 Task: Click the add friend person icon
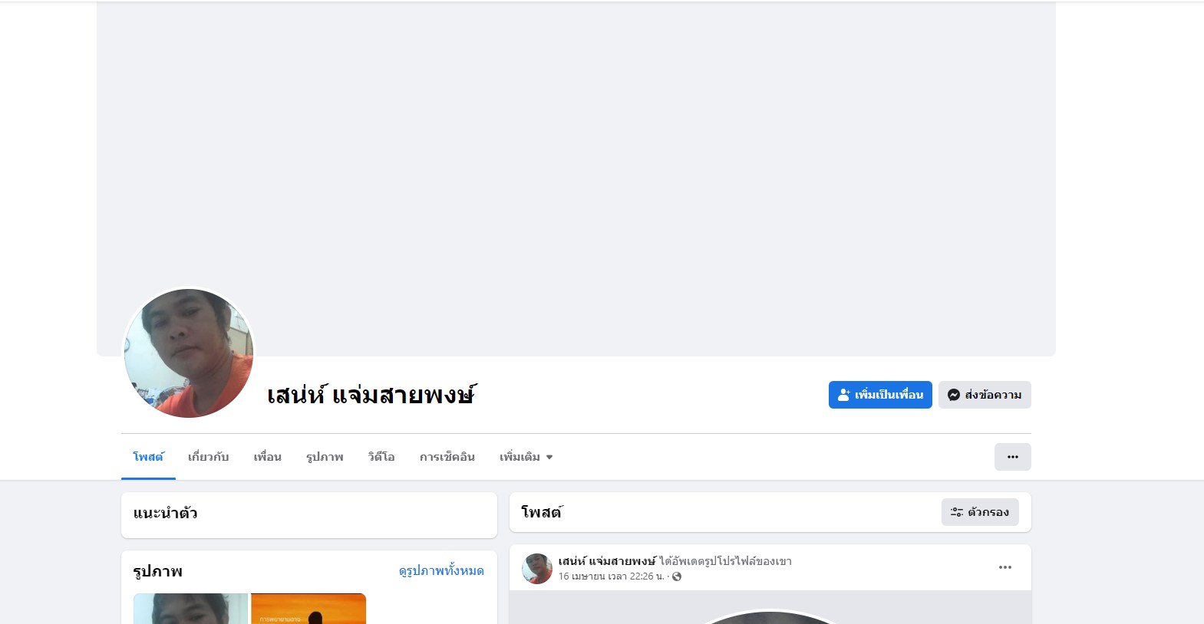[x=844, y=395]
